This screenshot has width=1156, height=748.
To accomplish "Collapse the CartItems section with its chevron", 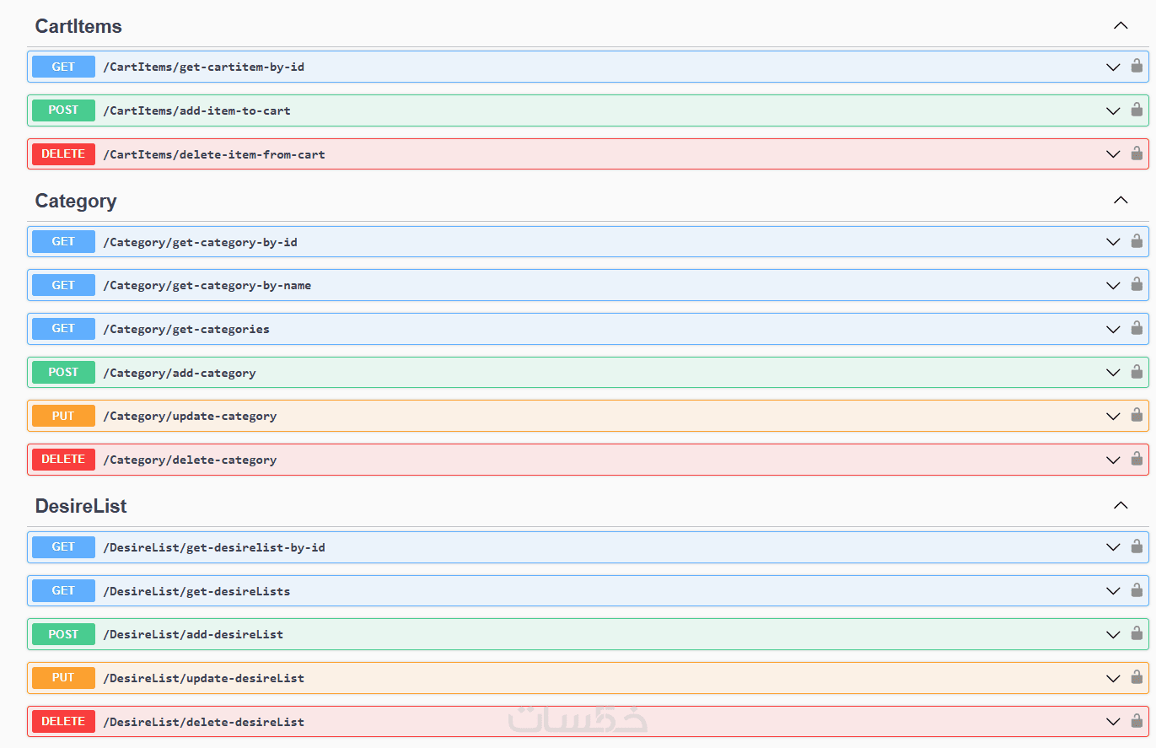I will pos(1121,26).
